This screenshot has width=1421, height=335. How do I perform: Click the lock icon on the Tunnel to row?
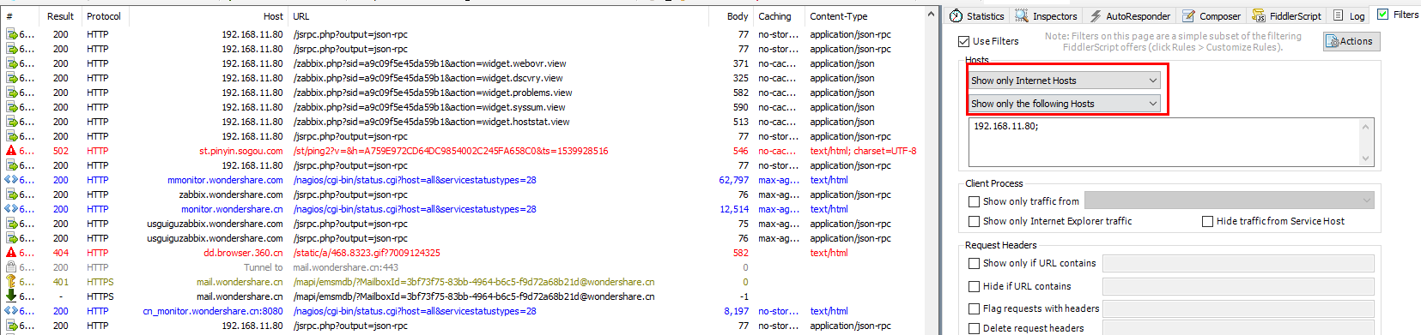click(11, 267)
